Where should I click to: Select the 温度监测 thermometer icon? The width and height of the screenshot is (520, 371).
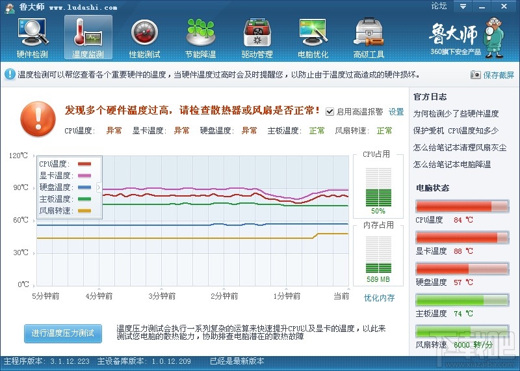[x=88, y=32]
